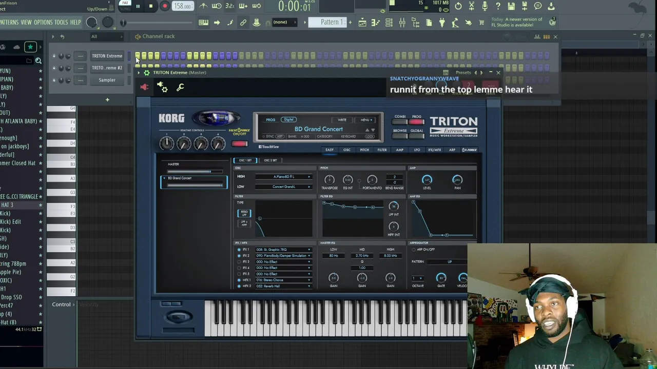This screenshot has height=369, width=657.
Task: Stop playback with the stop button
Action: pos(151,6)
